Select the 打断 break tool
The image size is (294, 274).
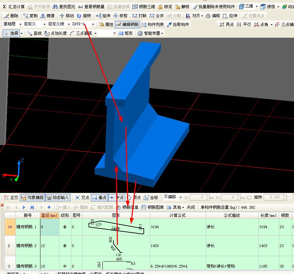click(139, 16)
